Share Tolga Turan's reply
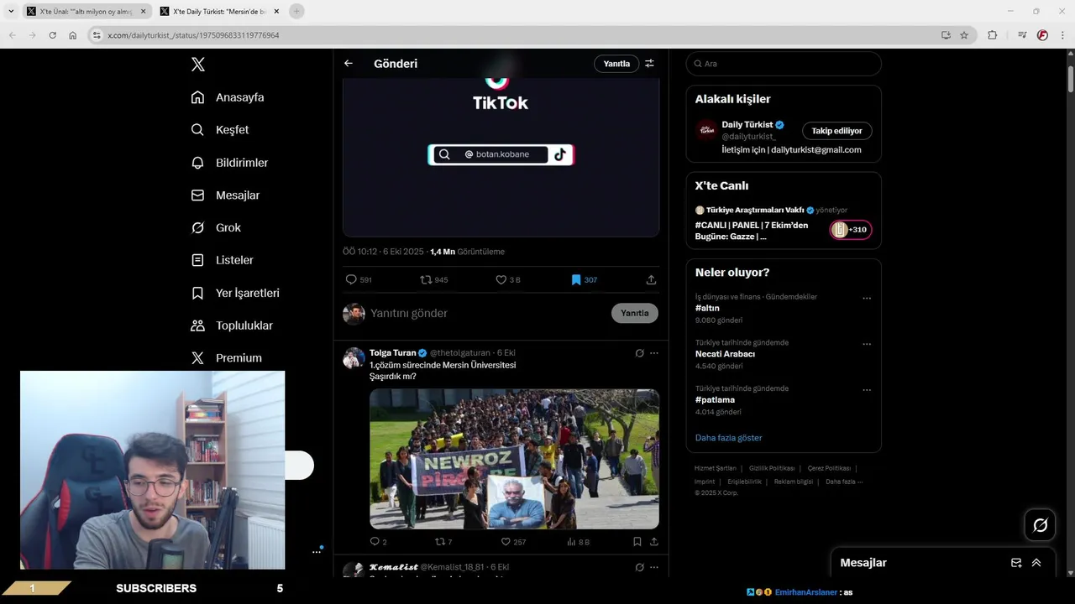The height and width of the screenshot is (604, 1075). [653, 542]
